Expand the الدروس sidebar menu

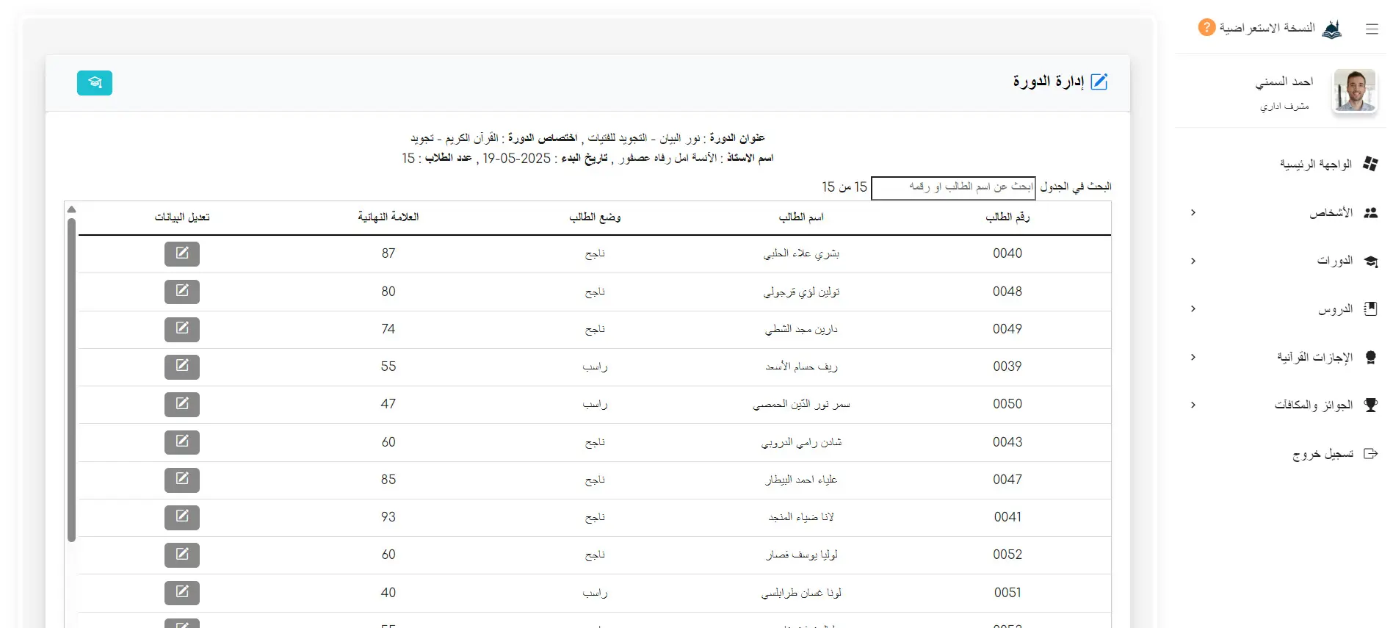tap(1193, 309)
